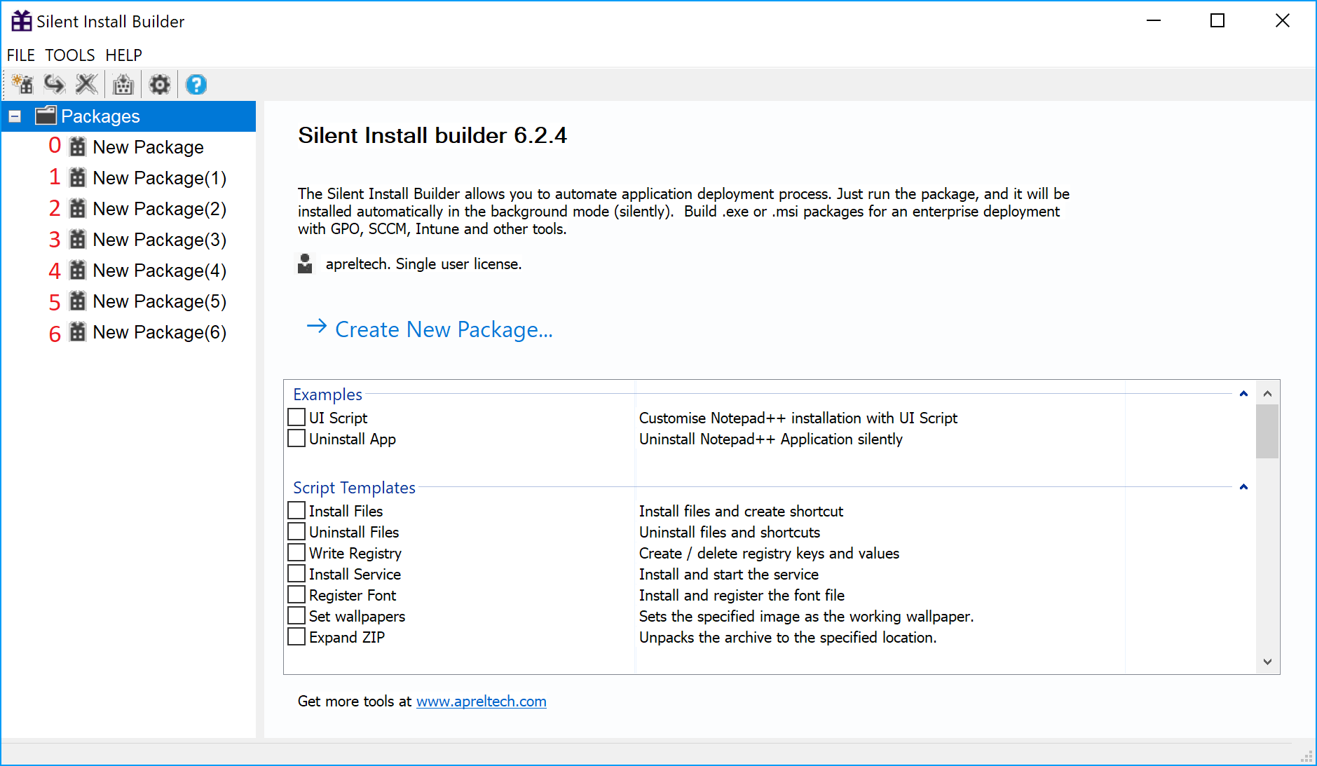The width and height of the screenshot is (1317, 766).
Task: Open help with the blue question icon
Action: [x=196, y=85]
